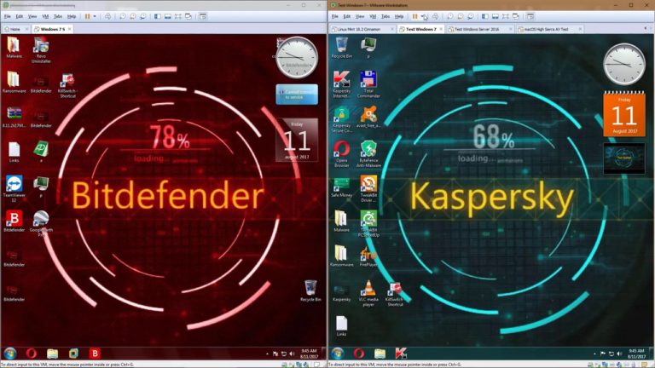Open Tabs menu in right VMware window
This screenshot has height=368, width=655.
point(385,16)
